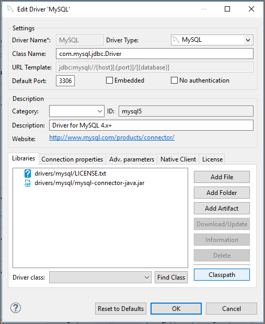Select the LICENSE.txt file icon
The height and width of the screenshot is (324, 265).
pyautogui.click(x=28, y=173)
